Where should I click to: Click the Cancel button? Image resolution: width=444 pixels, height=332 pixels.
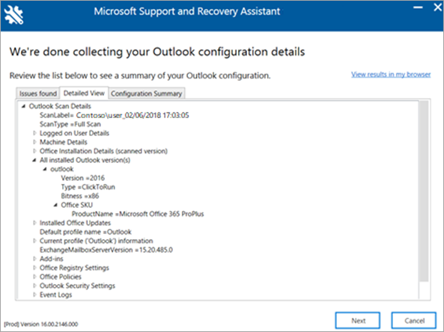414,321
